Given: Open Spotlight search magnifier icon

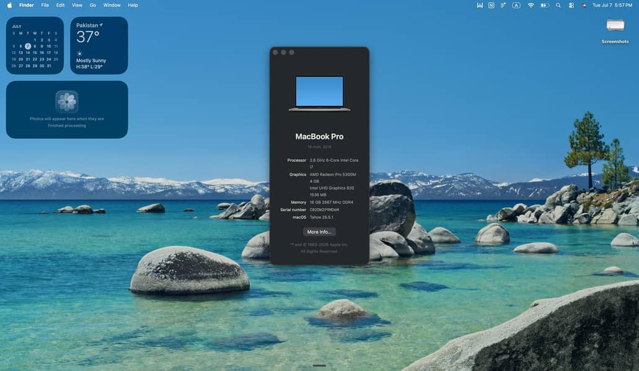Looking at the screenshot, I should (x=558, y=6).
